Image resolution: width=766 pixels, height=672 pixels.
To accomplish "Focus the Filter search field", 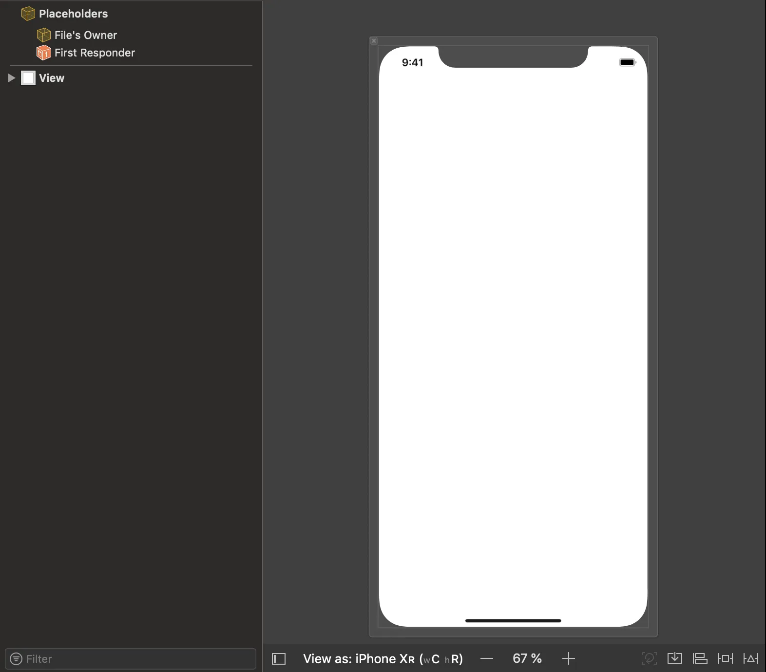I will pos(131,659).
